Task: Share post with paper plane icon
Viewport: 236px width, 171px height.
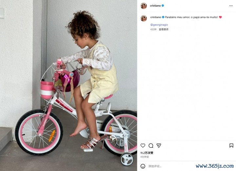Action: pyautogui.click(x=159, y=145)
